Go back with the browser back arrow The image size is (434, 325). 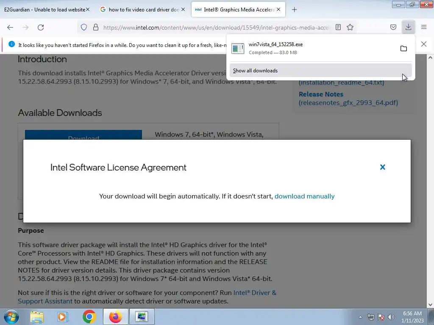pos(10,28)
